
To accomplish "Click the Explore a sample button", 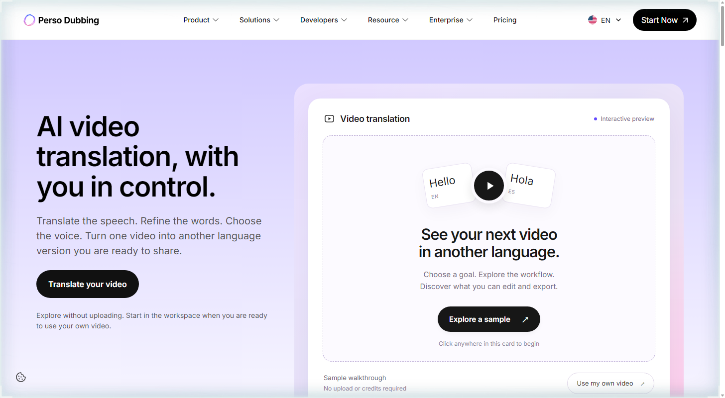I will click(489, 319).
